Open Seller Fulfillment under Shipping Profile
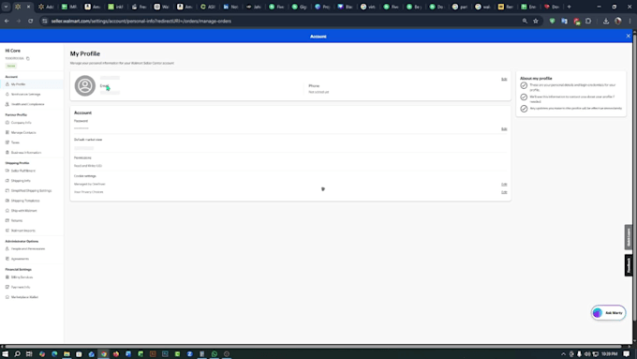Viewport: 637px width, 359px height. pyautogui.click(x=22, y=171)
